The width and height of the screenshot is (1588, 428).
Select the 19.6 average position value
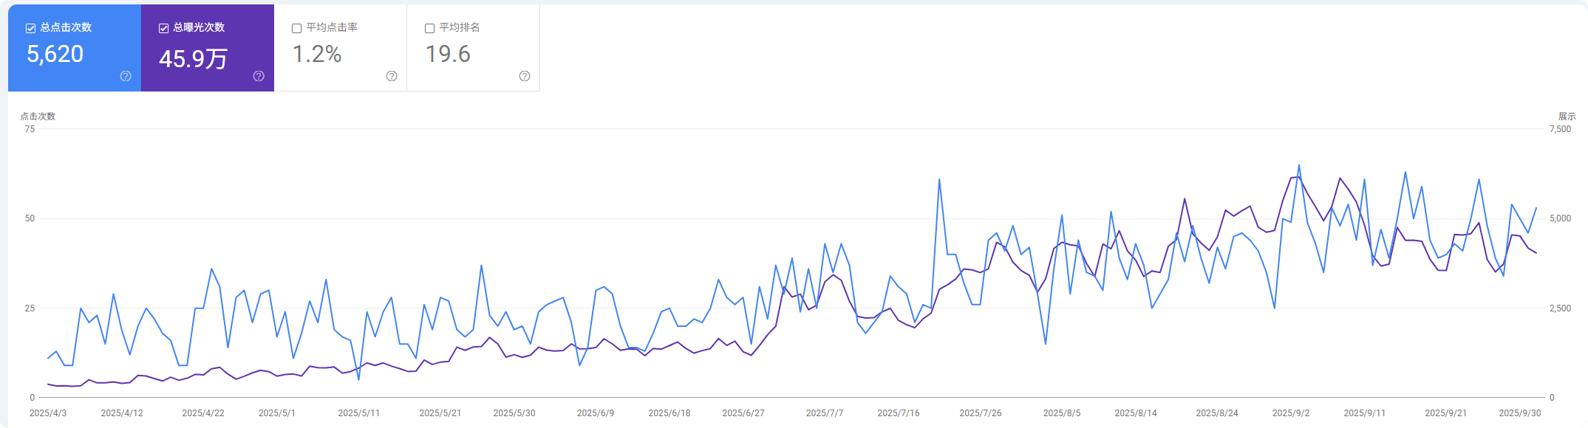(x=448, y=54)
